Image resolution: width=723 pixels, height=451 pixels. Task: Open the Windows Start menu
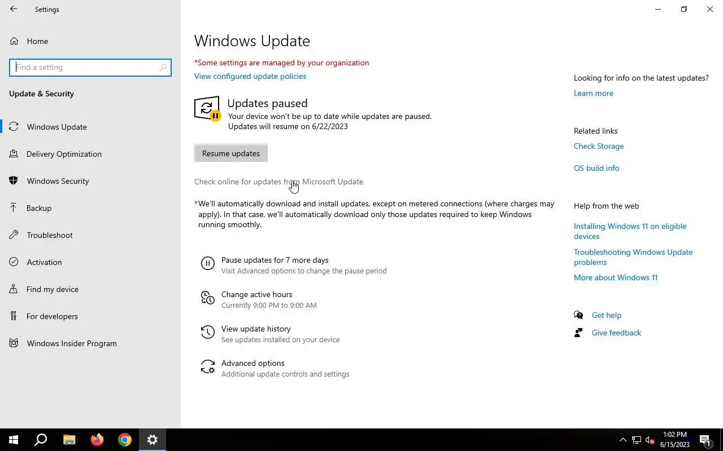(14, 440)
